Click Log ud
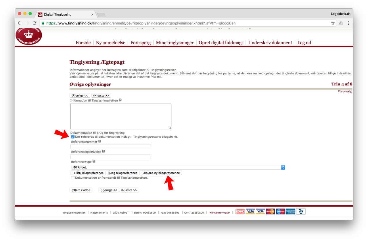The height and width of the screenshot is (241, 368). tap(304, 43)
